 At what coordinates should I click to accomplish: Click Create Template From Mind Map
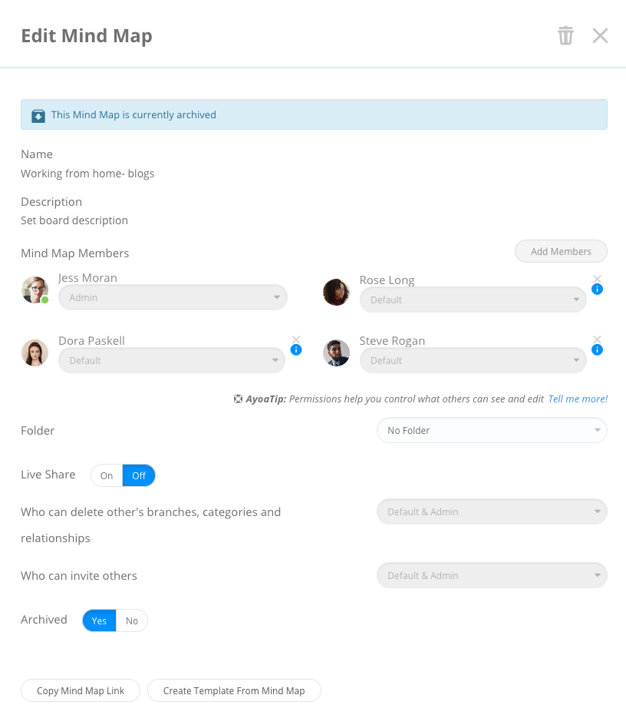point(234,690)
